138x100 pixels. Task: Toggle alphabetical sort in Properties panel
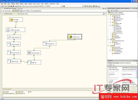111,65
